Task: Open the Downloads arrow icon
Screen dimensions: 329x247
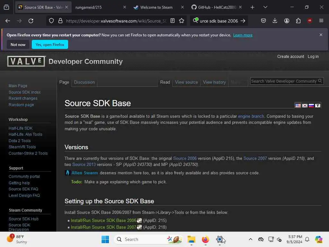Action: 275,21
